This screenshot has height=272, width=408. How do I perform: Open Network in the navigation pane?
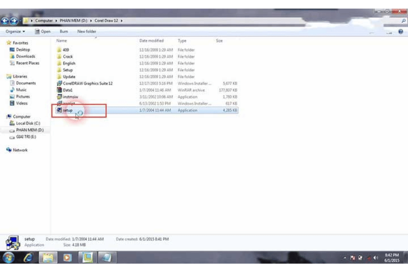[20, 150]
